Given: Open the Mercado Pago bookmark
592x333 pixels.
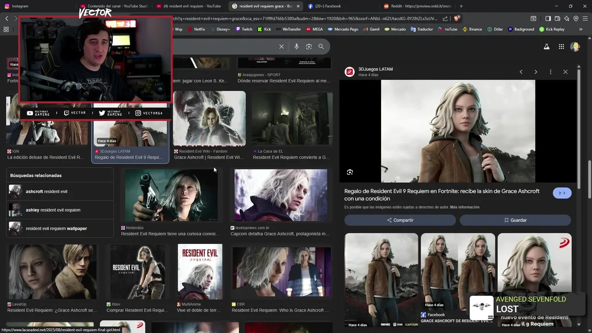Looking at the screenshot, I should [x=343, y=29].
